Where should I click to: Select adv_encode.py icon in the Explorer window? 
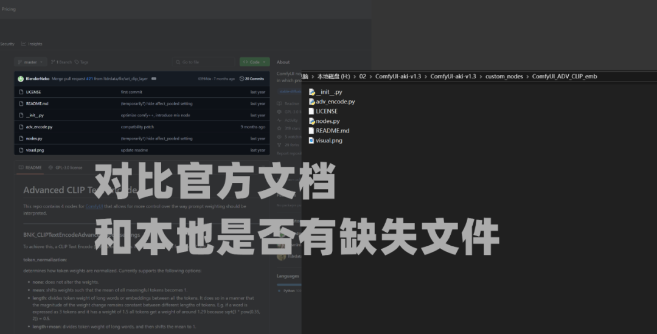pyautogui.click(x=311, y=102)
